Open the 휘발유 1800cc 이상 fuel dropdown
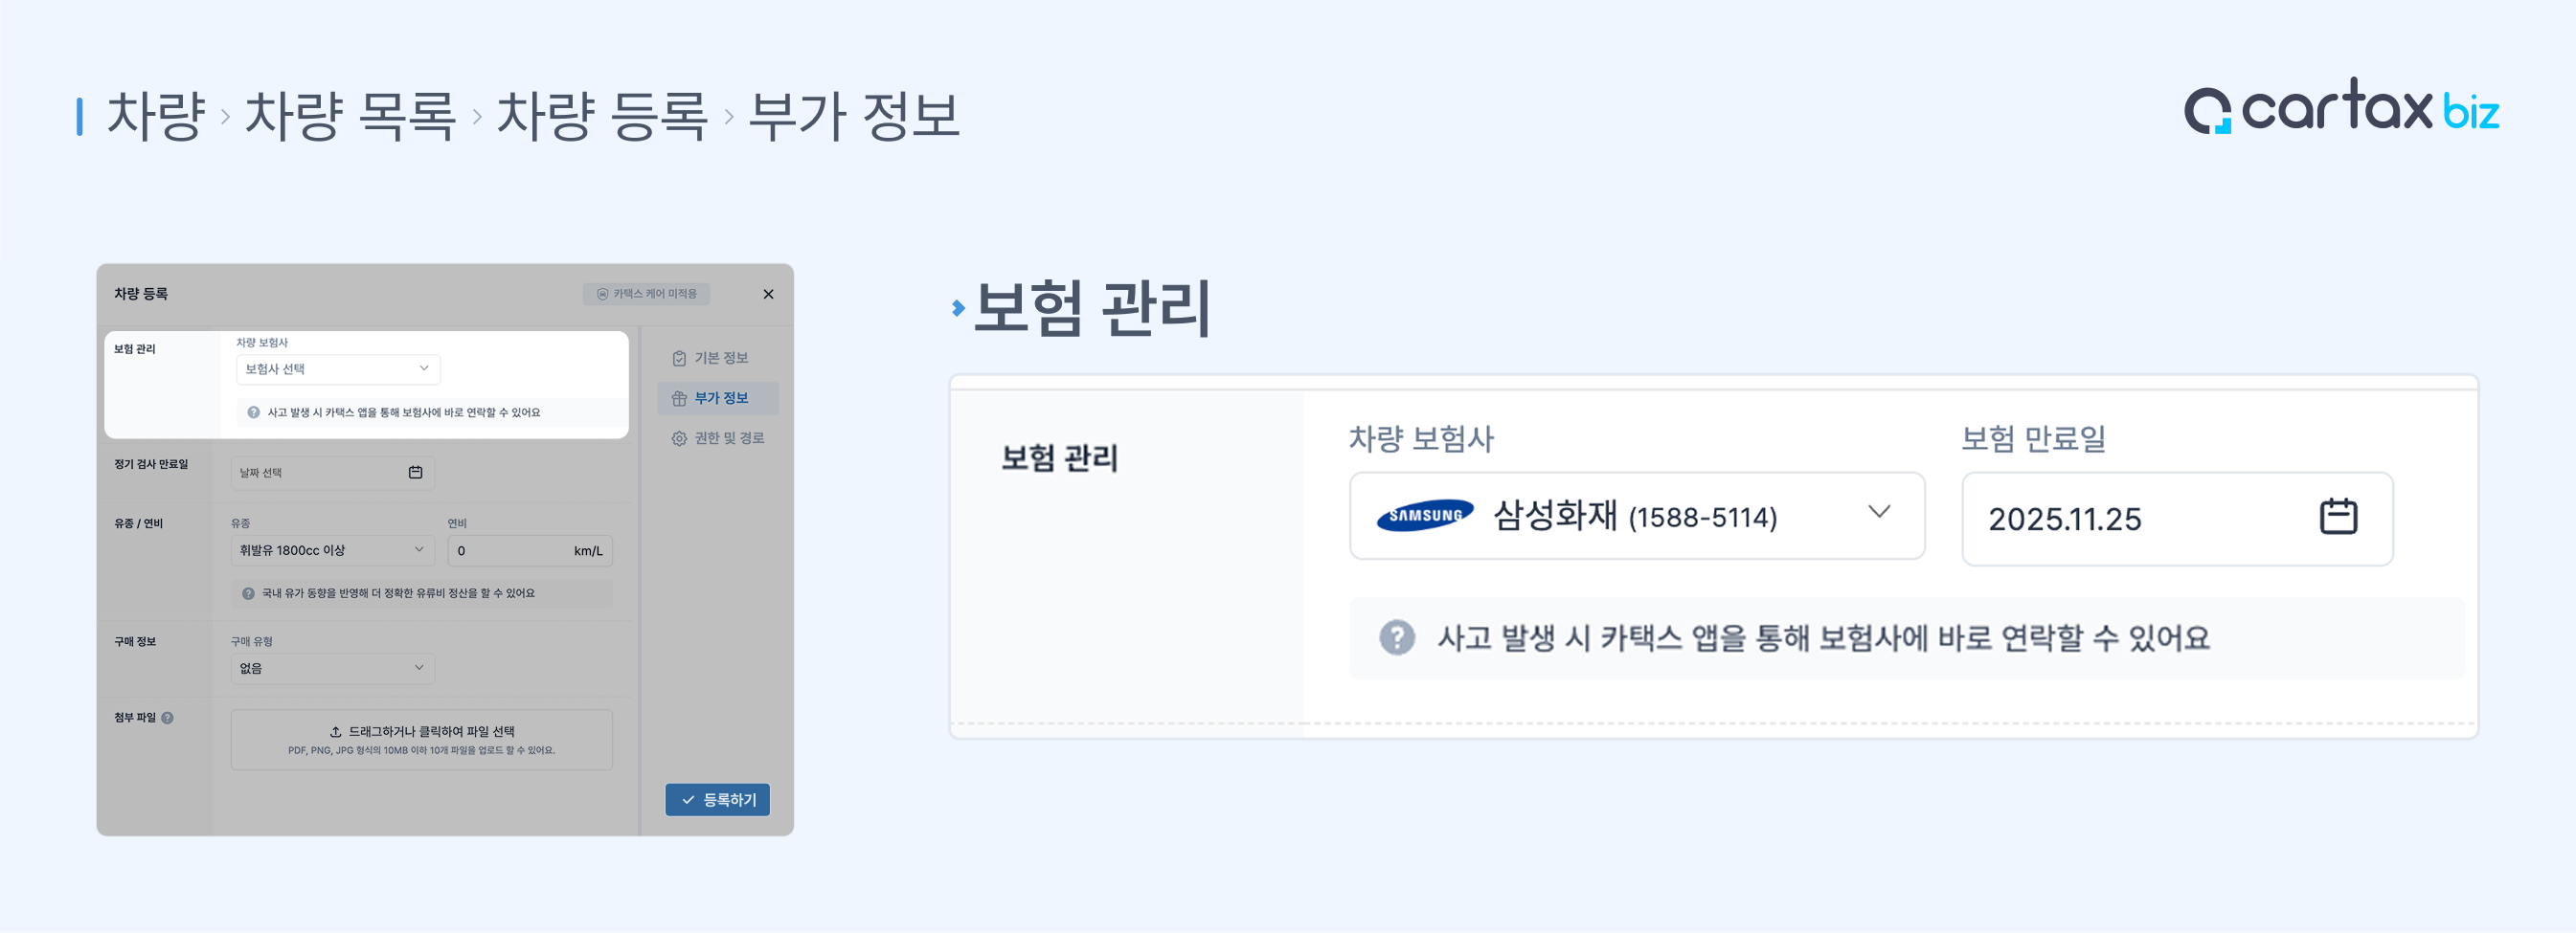This screenshot has width=2576, height=933. pos(332,550)
